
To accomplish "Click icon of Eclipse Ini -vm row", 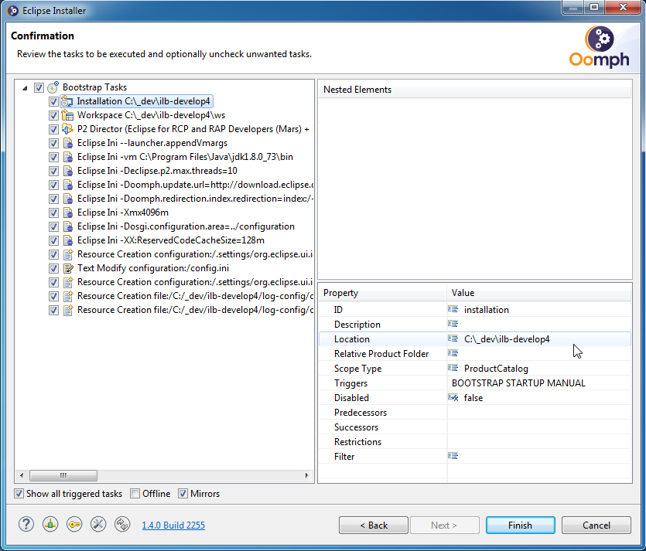I will point(68,157).
